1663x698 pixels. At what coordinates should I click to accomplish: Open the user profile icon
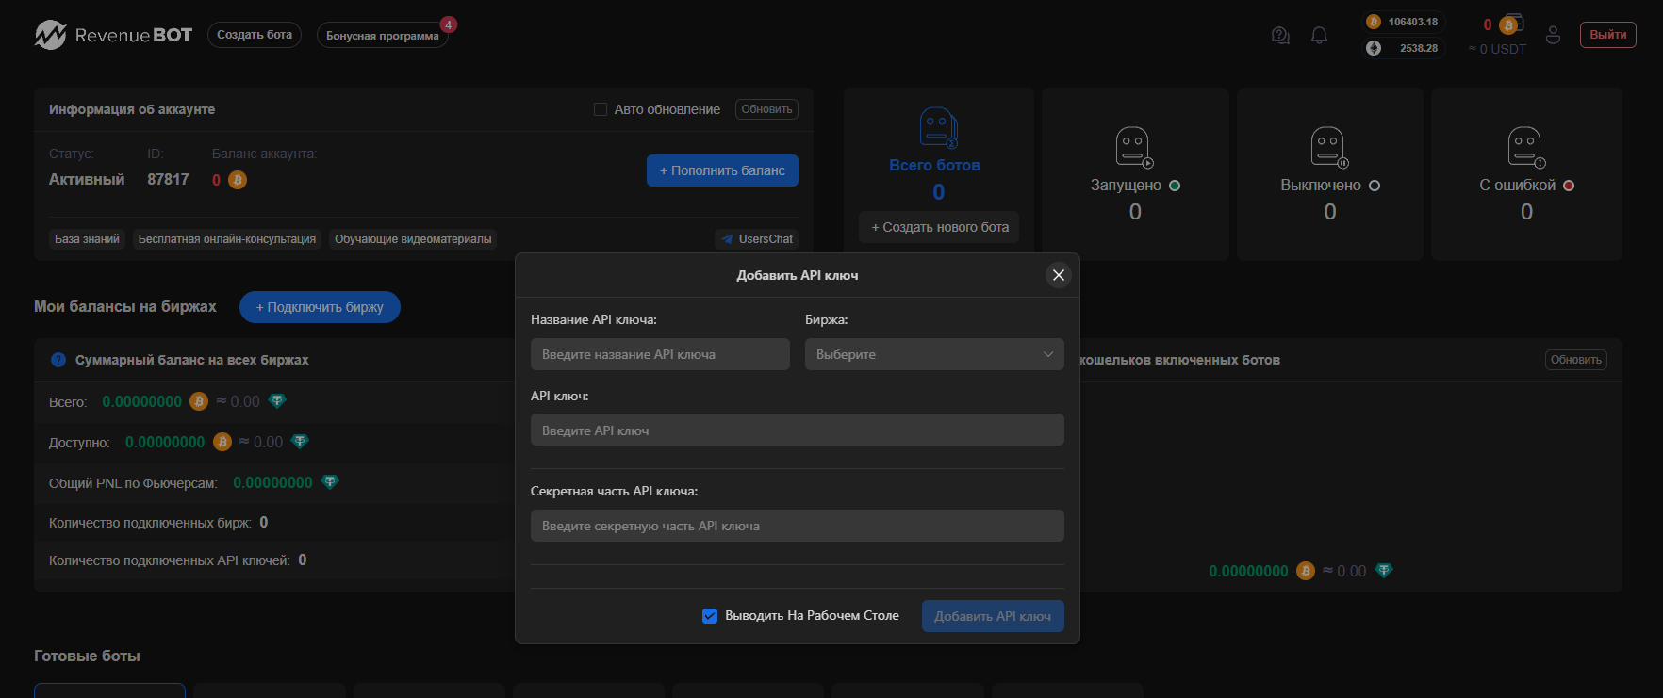pyautogui.click(x=1554, y=36)
